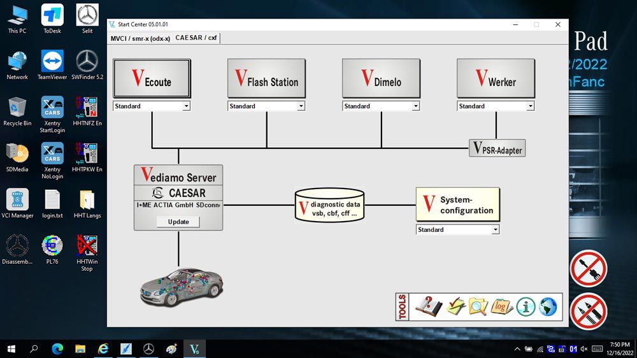
Task: Open the SWFinder 5.2 desktop icon
Action: point(87,66)
